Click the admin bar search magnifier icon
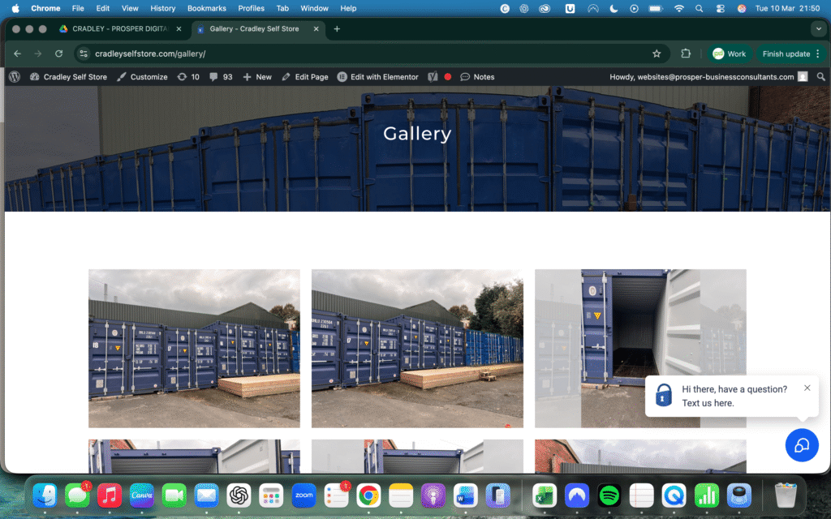This screenshot has width=831, height=519. tap(821, 77)
